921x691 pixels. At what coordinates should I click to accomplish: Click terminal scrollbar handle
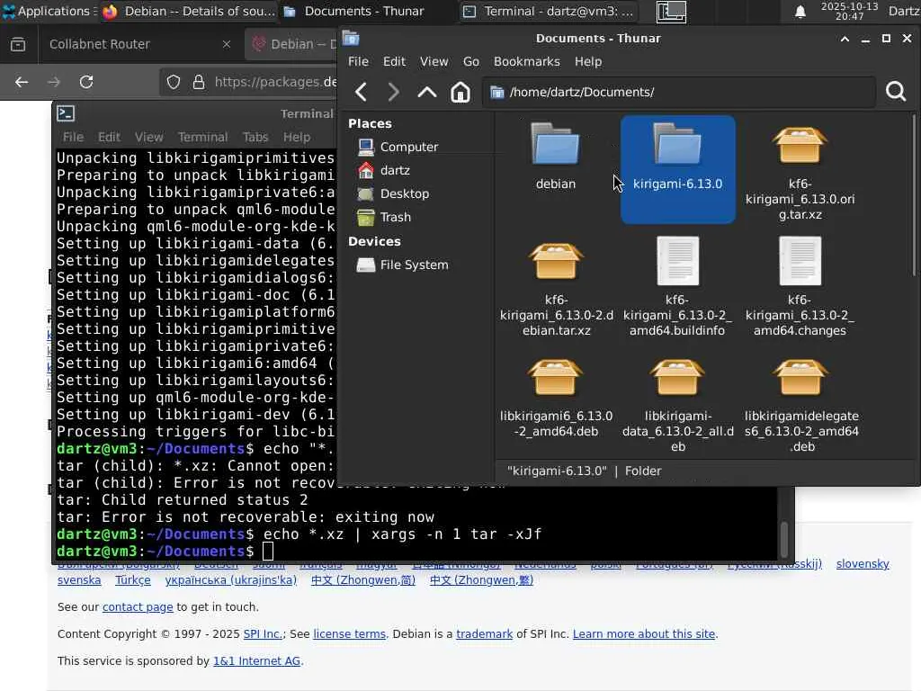tap(783, 539)
